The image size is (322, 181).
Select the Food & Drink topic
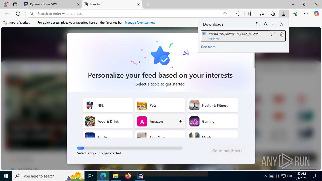pos(108,121)
